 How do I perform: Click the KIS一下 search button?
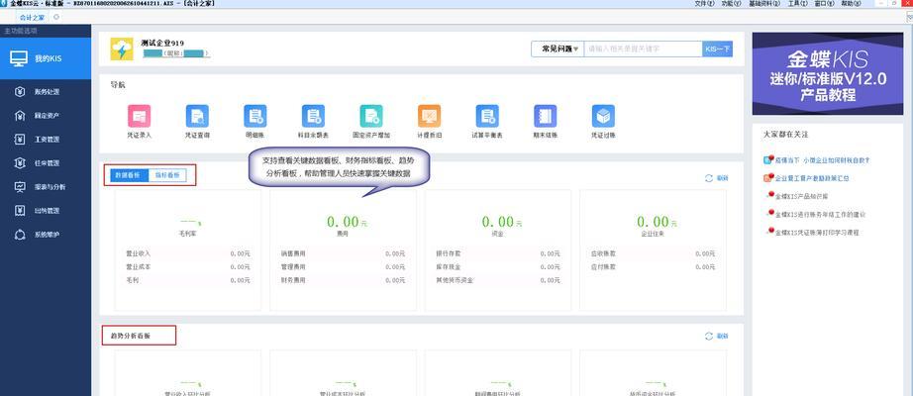tap(717, 49)
